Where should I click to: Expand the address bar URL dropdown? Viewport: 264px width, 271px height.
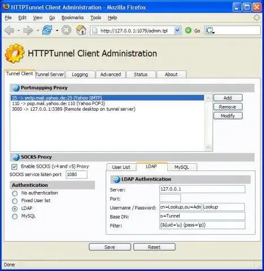pos(177,30)
